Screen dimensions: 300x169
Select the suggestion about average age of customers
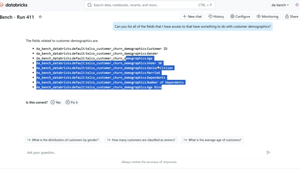coord(212,140)
